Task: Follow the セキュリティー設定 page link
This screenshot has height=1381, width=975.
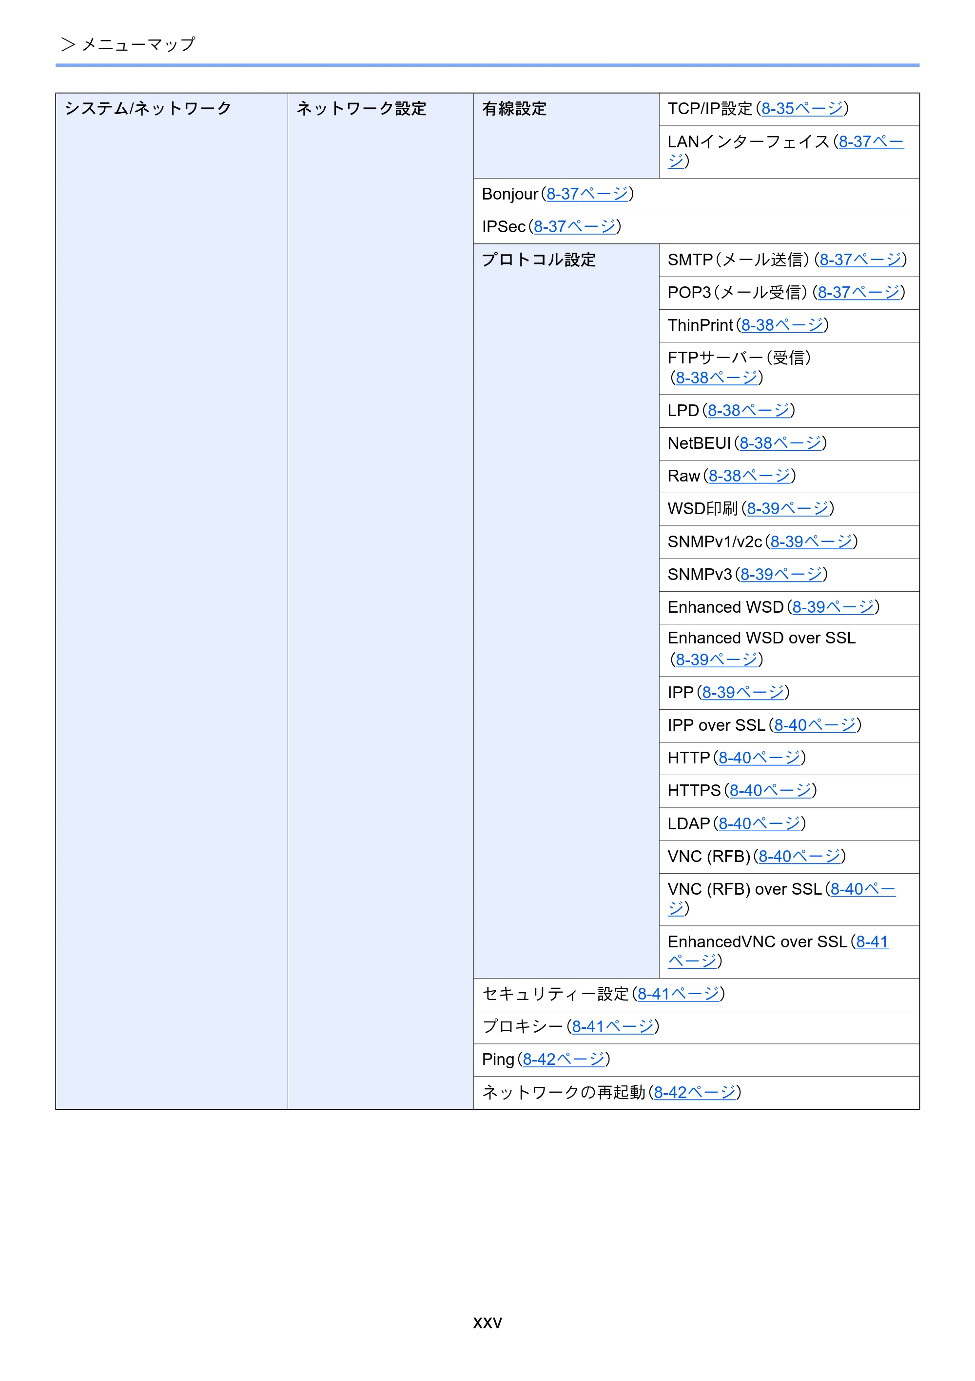Action: point(678,994)
